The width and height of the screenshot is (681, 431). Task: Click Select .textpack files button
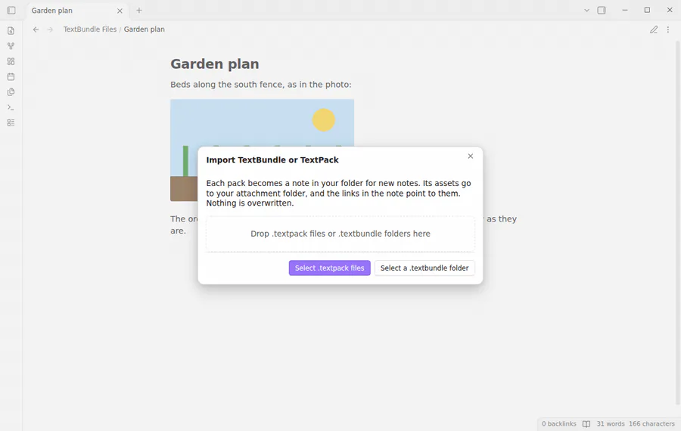pyautogui.click(x=330, y=268)
